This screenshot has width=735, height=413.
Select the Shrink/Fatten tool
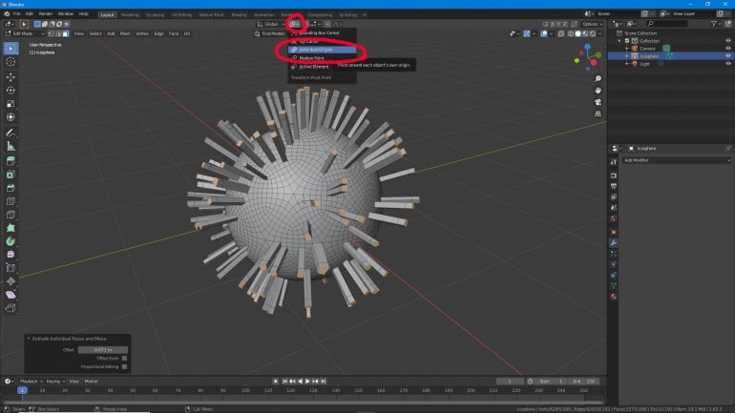pyautogui.click(x=10, y=281)
